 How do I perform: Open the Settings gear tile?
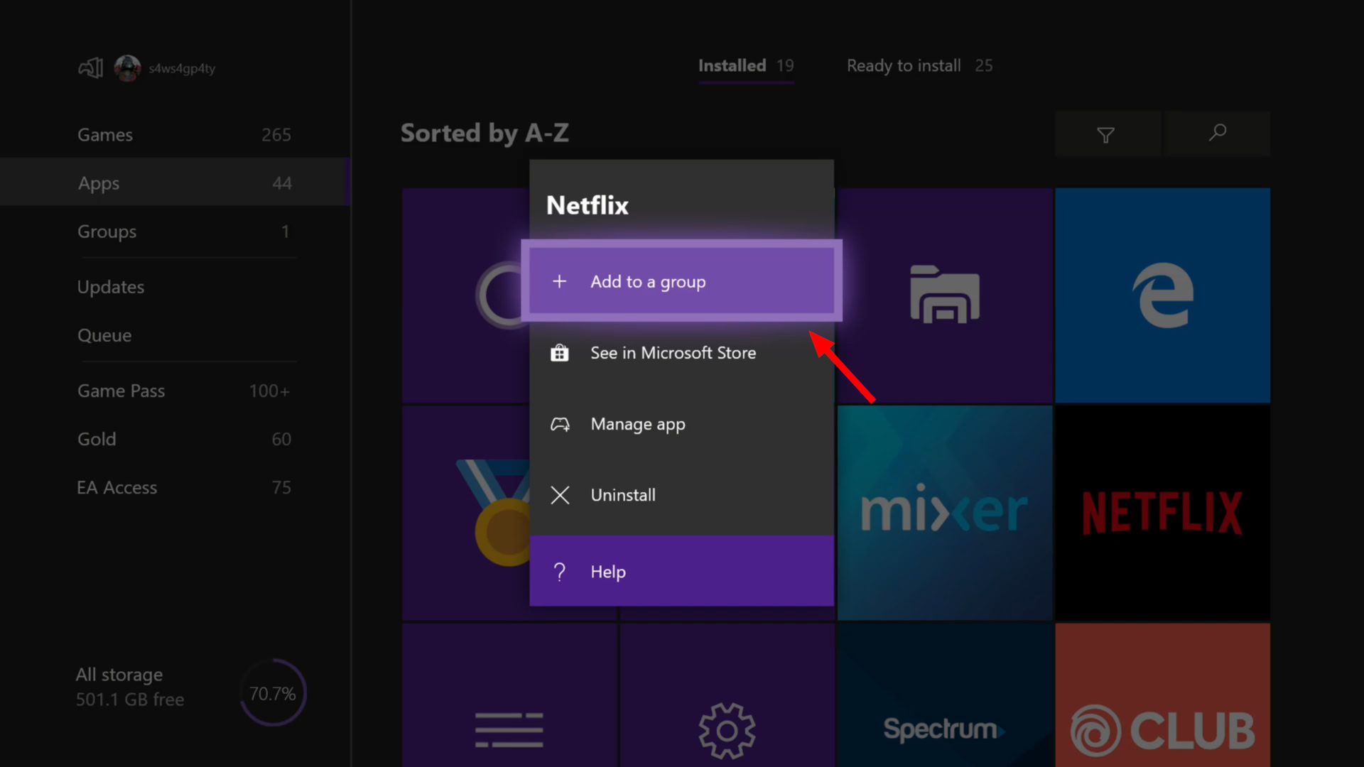[x=726, y=729]
